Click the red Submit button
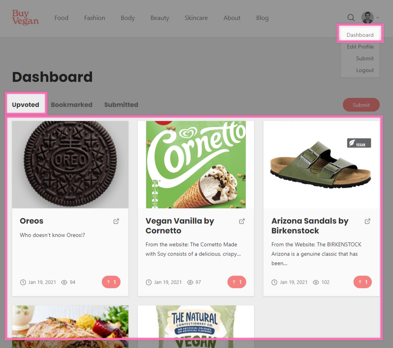The height and width of the screenshot is (348, 393). [x=361, y=105]
